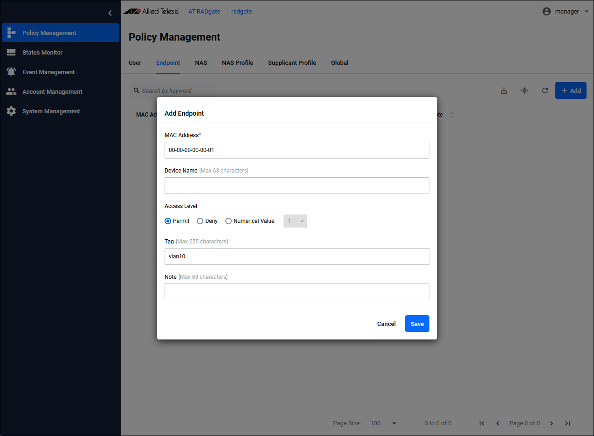Cancel the Add Endpoint dialog
This screenshot has height=436, width=594.
[x=386, y=324]
